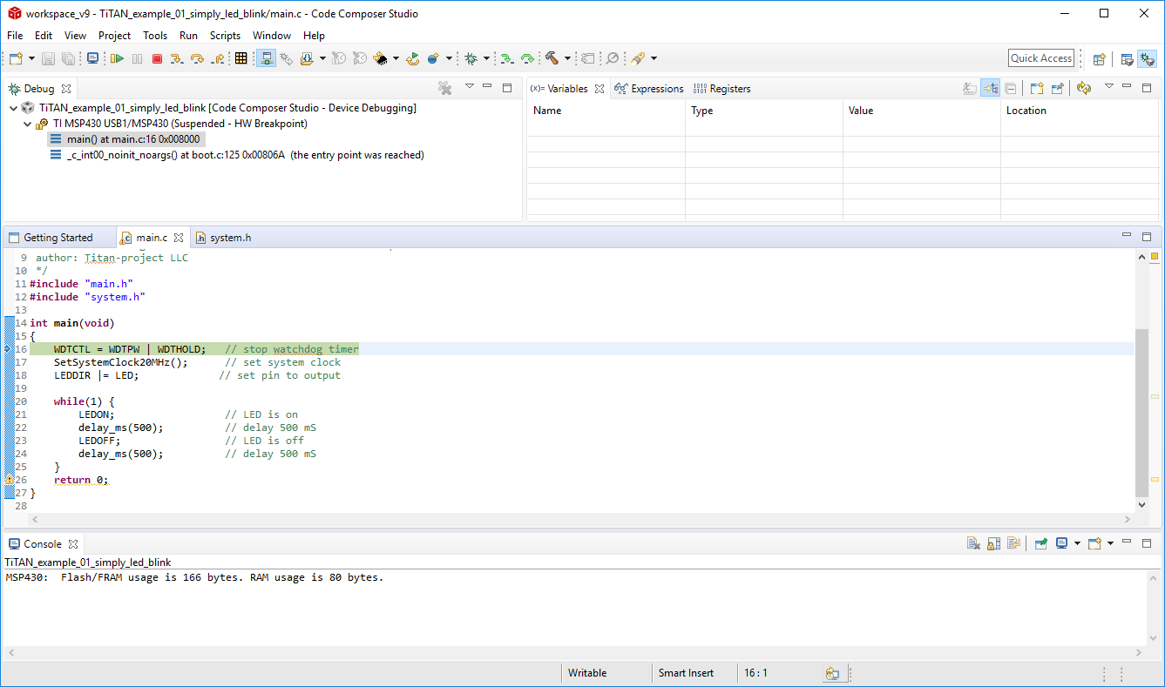1165x687 pixels.
Task: Click the green assembly step over icon
Action: pyautogui.click(x=527, y=58)
